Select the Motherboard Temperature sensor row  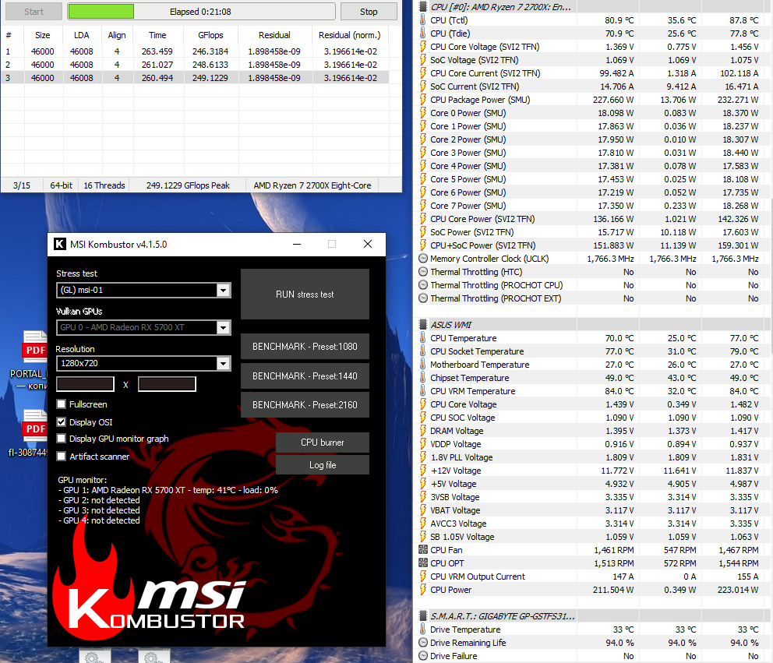pyautogui.click(x=591, y=365)
